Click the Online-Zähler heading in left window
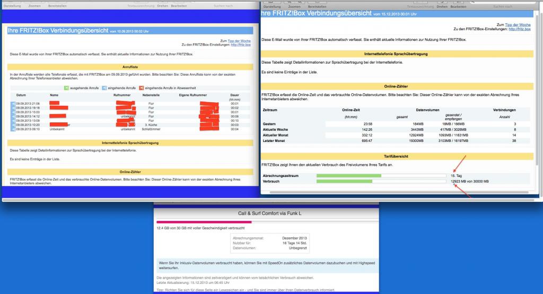The height and width of the screenshot is (294, 543). [x=130, y=172]
